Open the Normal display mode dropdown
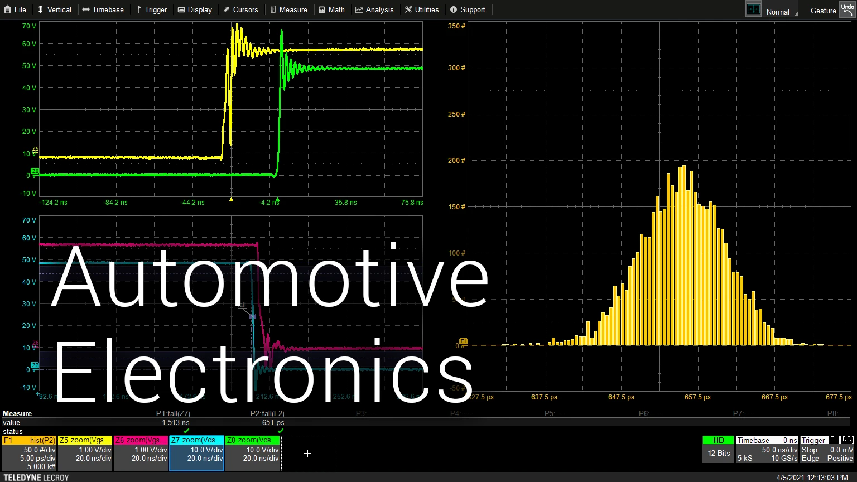857x482 pixels. coord(781,12)
